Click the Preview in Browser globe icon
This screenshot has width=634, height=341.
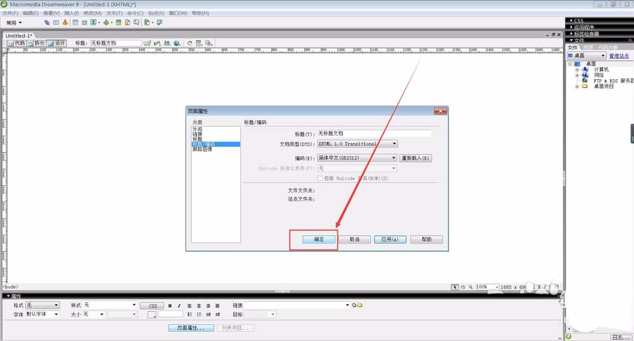(x=178, y=43)
